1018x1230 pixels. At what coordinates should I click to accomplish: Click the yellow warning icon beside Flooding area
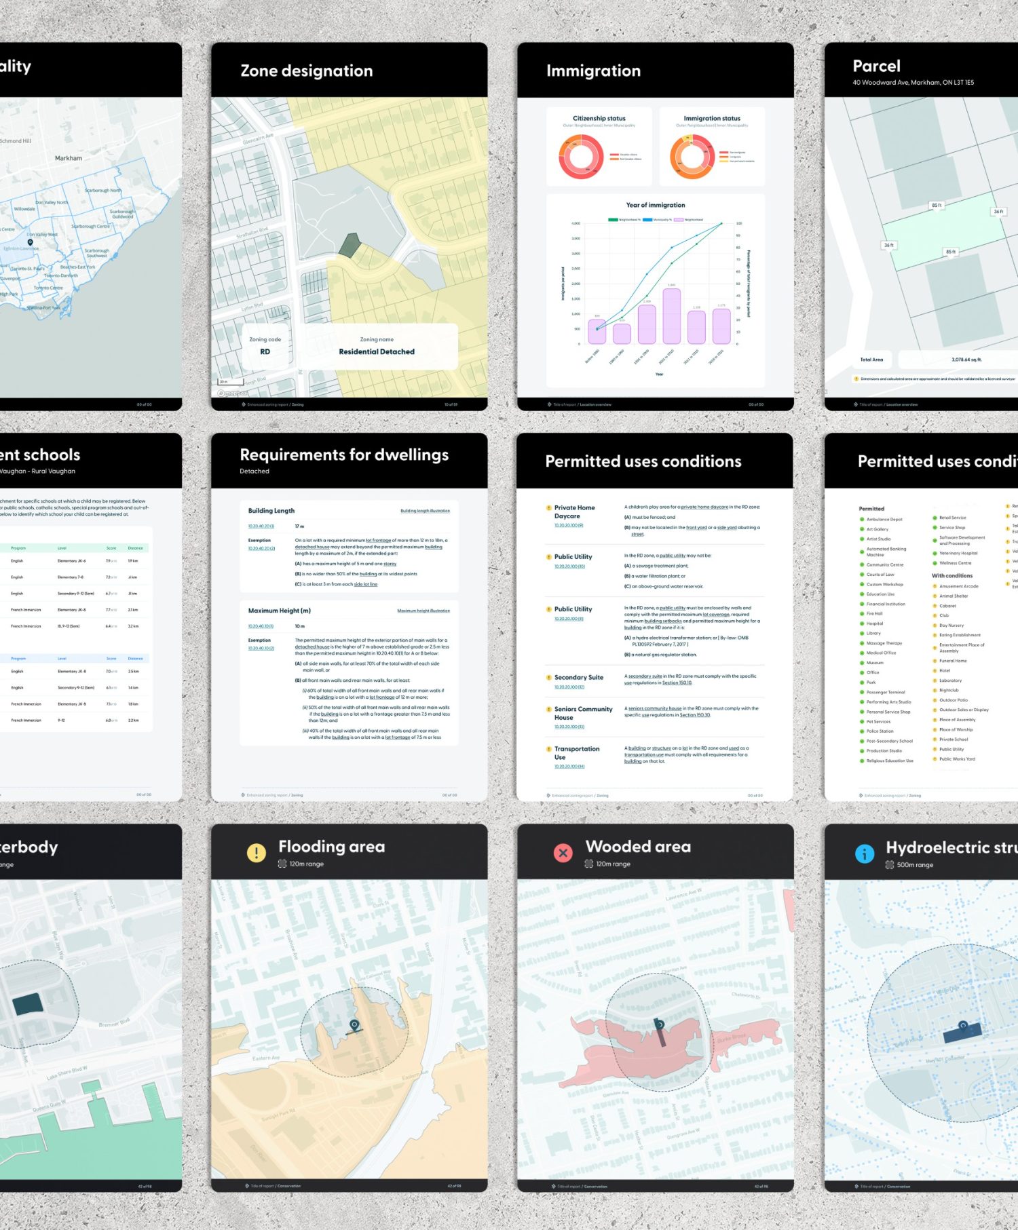(257, 852)
